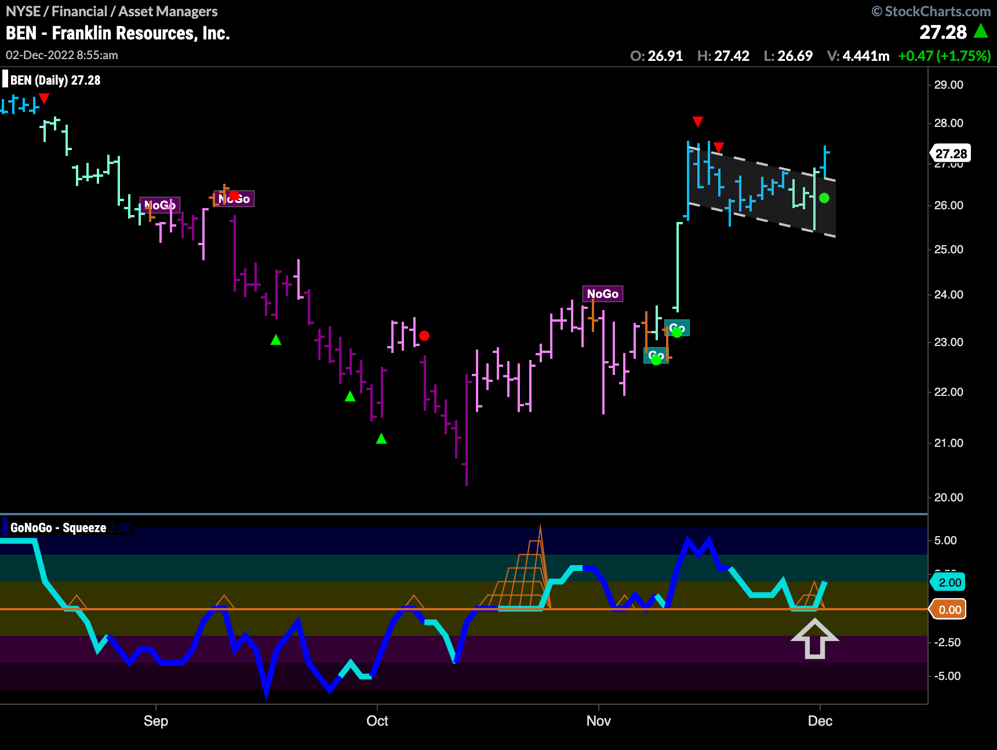Click the green up-triangle near 22.00 in late September
997x750 pixels.
pos(350,396)
